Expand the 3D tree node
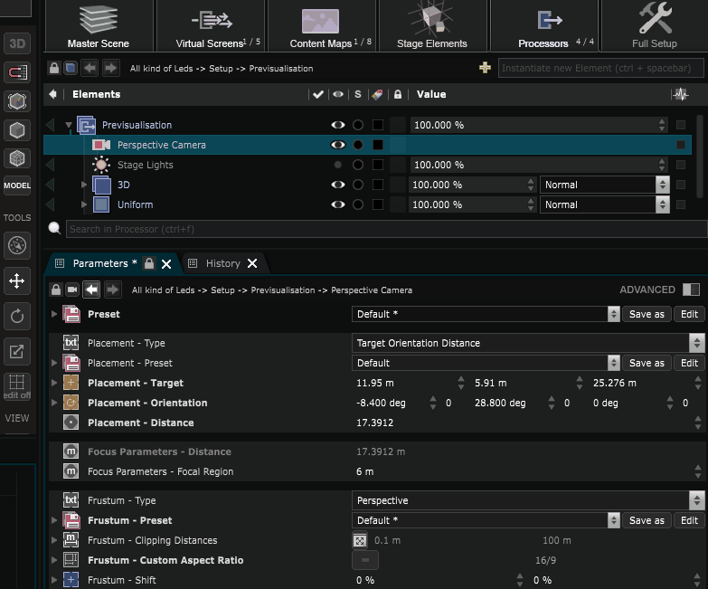This screenshot has width=708, height=589. point(84,185)
